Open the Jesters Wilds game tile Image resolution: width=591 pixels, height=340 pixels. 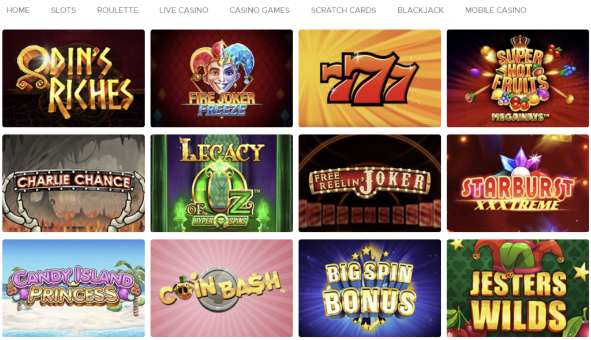518,288
